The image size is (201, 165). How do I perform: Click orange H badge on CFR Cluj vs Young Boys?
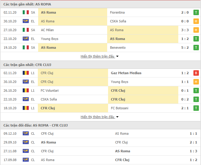coord(196,82)
